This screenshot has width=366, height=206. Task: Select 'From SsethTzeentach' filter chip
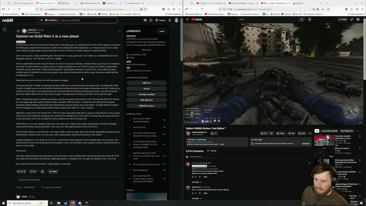pos(329,131)
